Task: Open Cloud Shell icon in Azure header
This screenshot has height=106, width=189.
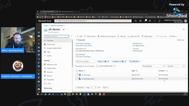Action: tap(136, 21)
